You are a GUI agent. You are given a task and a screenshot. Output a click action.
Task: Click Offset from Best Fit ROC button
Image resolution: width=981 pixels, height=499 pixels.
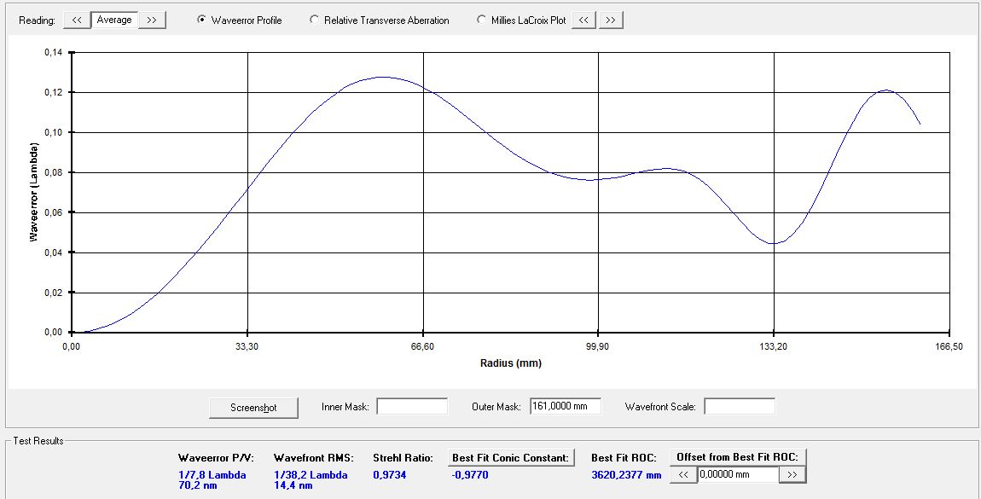click(738, 457)
